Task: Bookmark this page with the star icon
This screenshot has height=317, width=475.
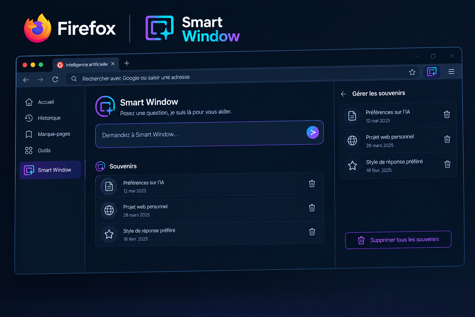Action: (412, 72)
